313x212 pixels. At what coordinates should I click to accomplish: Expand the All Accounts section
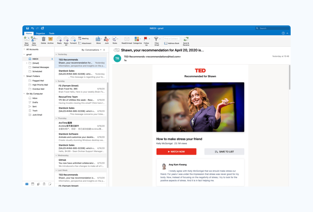point(24,49)
